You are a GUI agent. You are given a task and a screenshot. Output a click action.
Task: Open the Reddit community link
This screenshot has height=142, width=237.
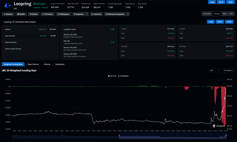pos(21,14)
